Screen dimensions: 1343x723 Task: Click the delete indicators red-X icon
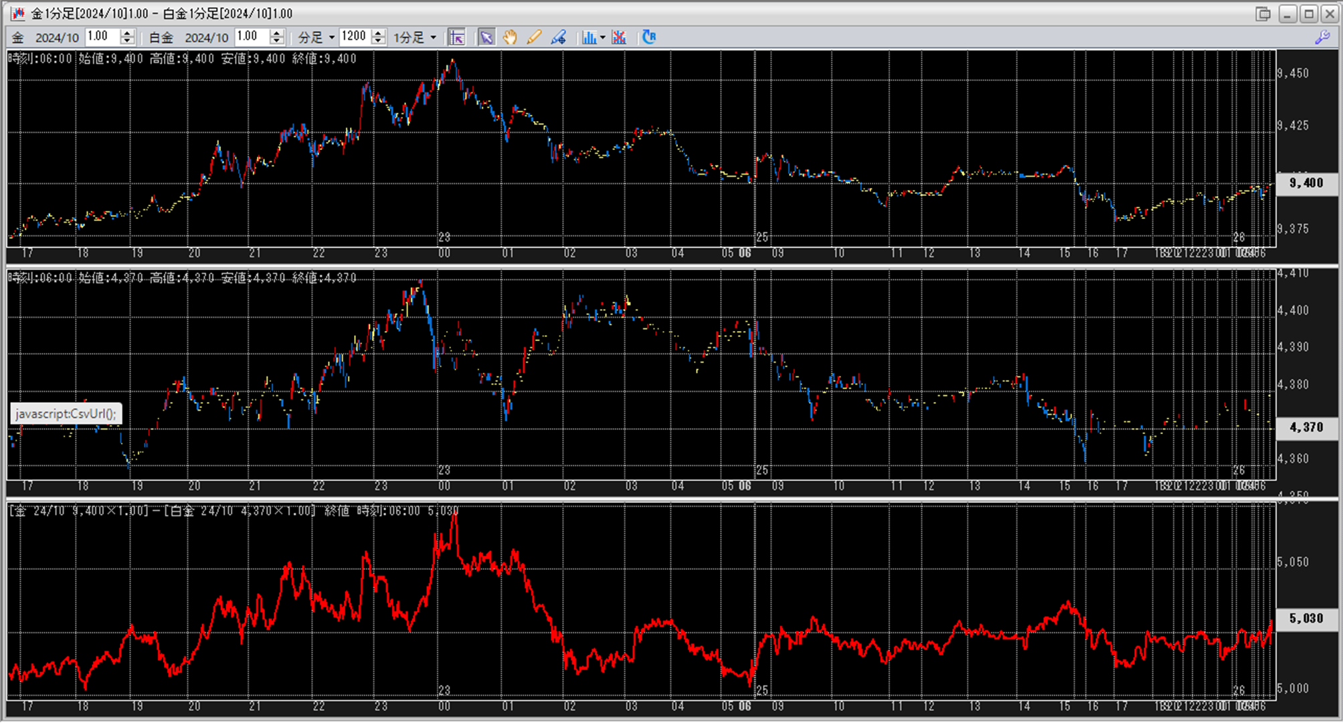click(619, 37)
